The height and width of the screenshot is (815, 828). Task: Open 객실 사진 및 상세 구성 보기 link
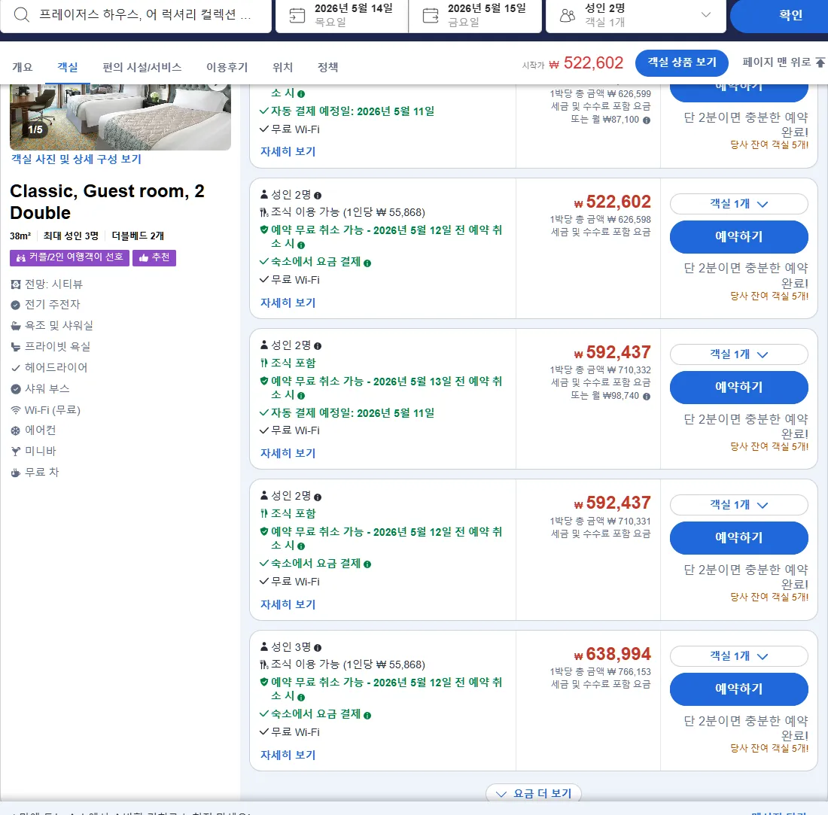pyautogui.click(x=76, y=159)
